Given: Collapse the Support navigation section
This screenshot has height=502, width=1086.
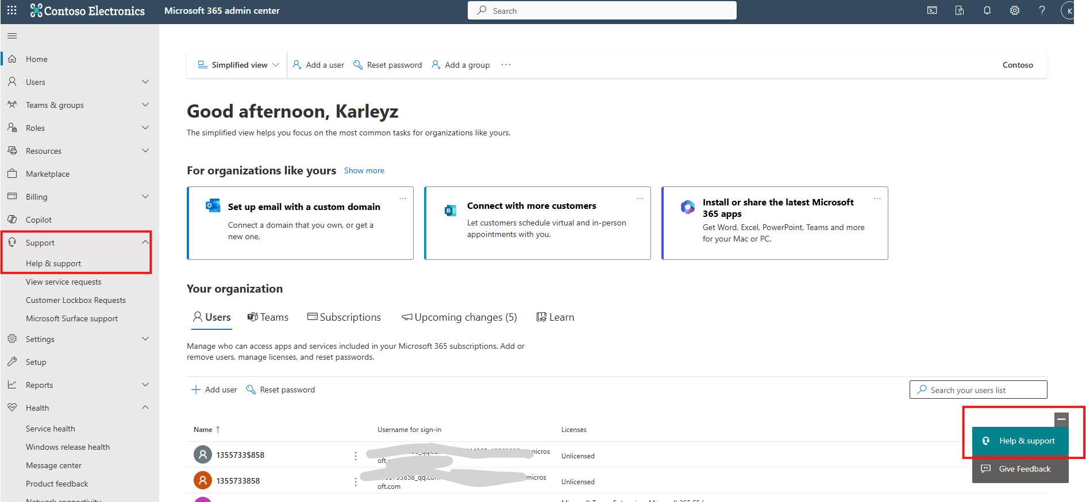Looking at the screenshot, I should click(145, 243).
